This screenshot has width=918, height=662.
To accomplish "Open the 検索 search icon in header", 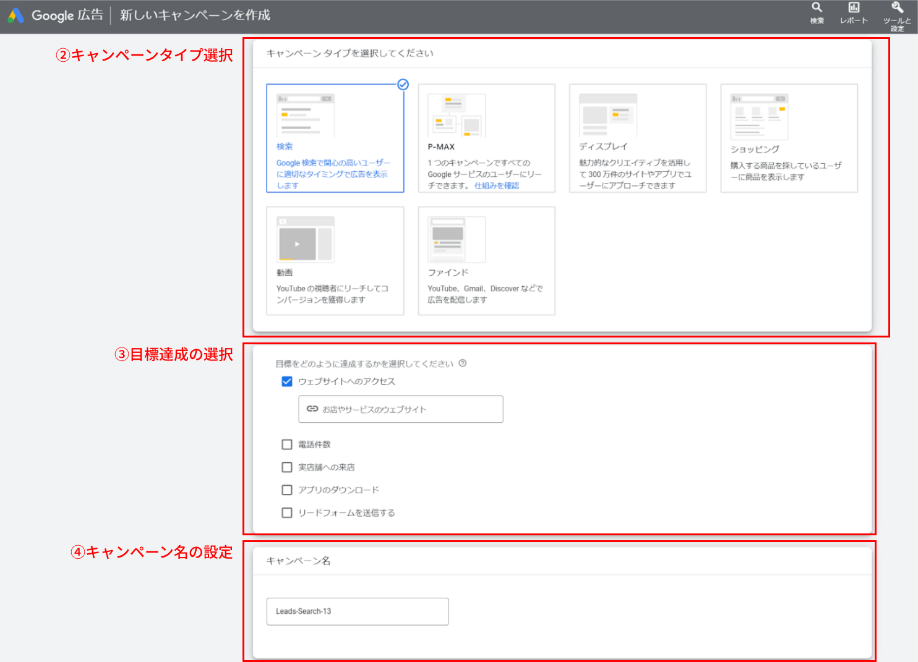I will [817, 7].
